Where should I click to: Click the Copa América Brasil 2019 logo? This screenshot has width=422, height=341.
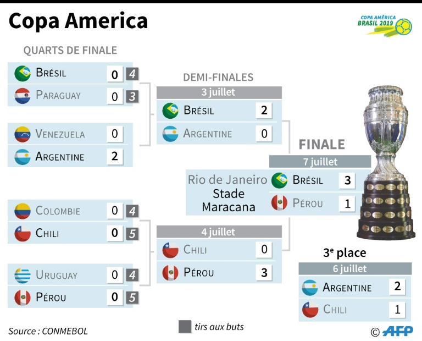pyautogui.click(x=385, y=26)
